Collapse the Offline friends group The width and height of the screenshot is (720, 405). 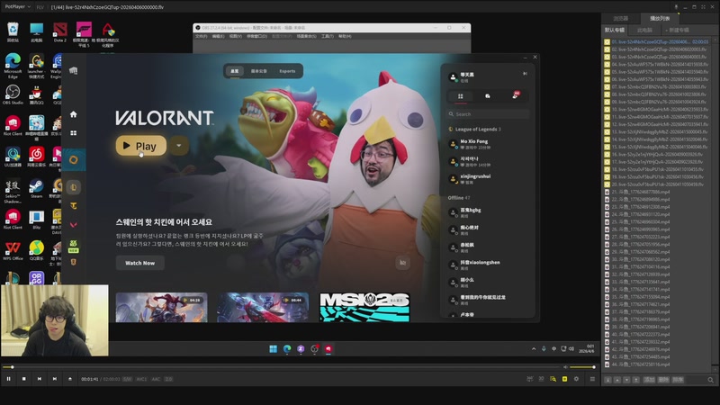coord(459,198)
